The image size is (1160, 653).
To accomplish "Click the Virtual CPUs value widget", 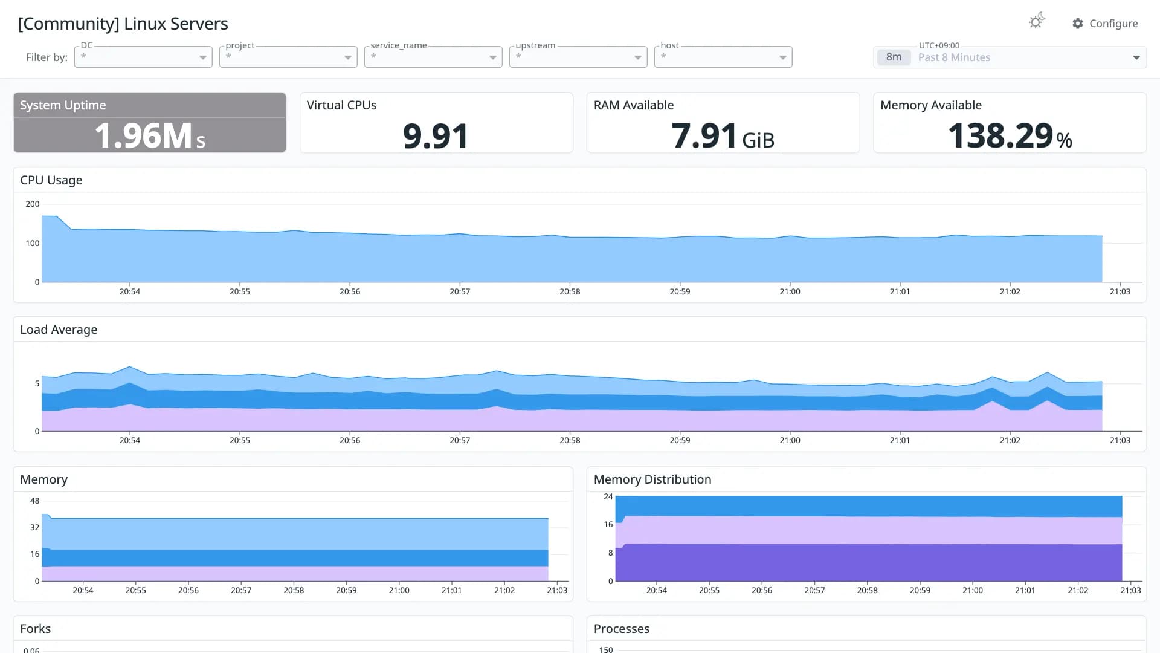I will click(436, 122).
